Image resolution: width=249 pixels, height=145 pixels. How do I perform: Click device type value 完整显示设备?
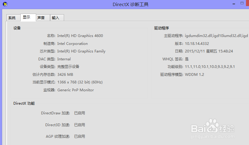pos(68,67)
